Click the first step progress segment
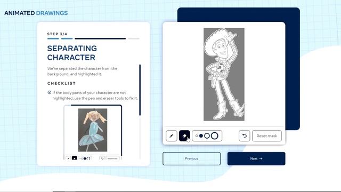Image resolution: width=341 pixels, height=192 pixels. coord(53,38)
